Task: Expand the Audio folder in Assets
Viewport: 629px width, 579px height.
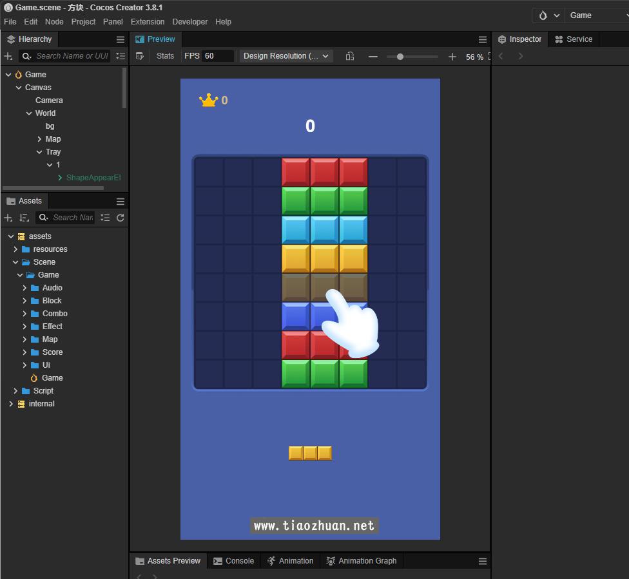Action: coord(24,288)
